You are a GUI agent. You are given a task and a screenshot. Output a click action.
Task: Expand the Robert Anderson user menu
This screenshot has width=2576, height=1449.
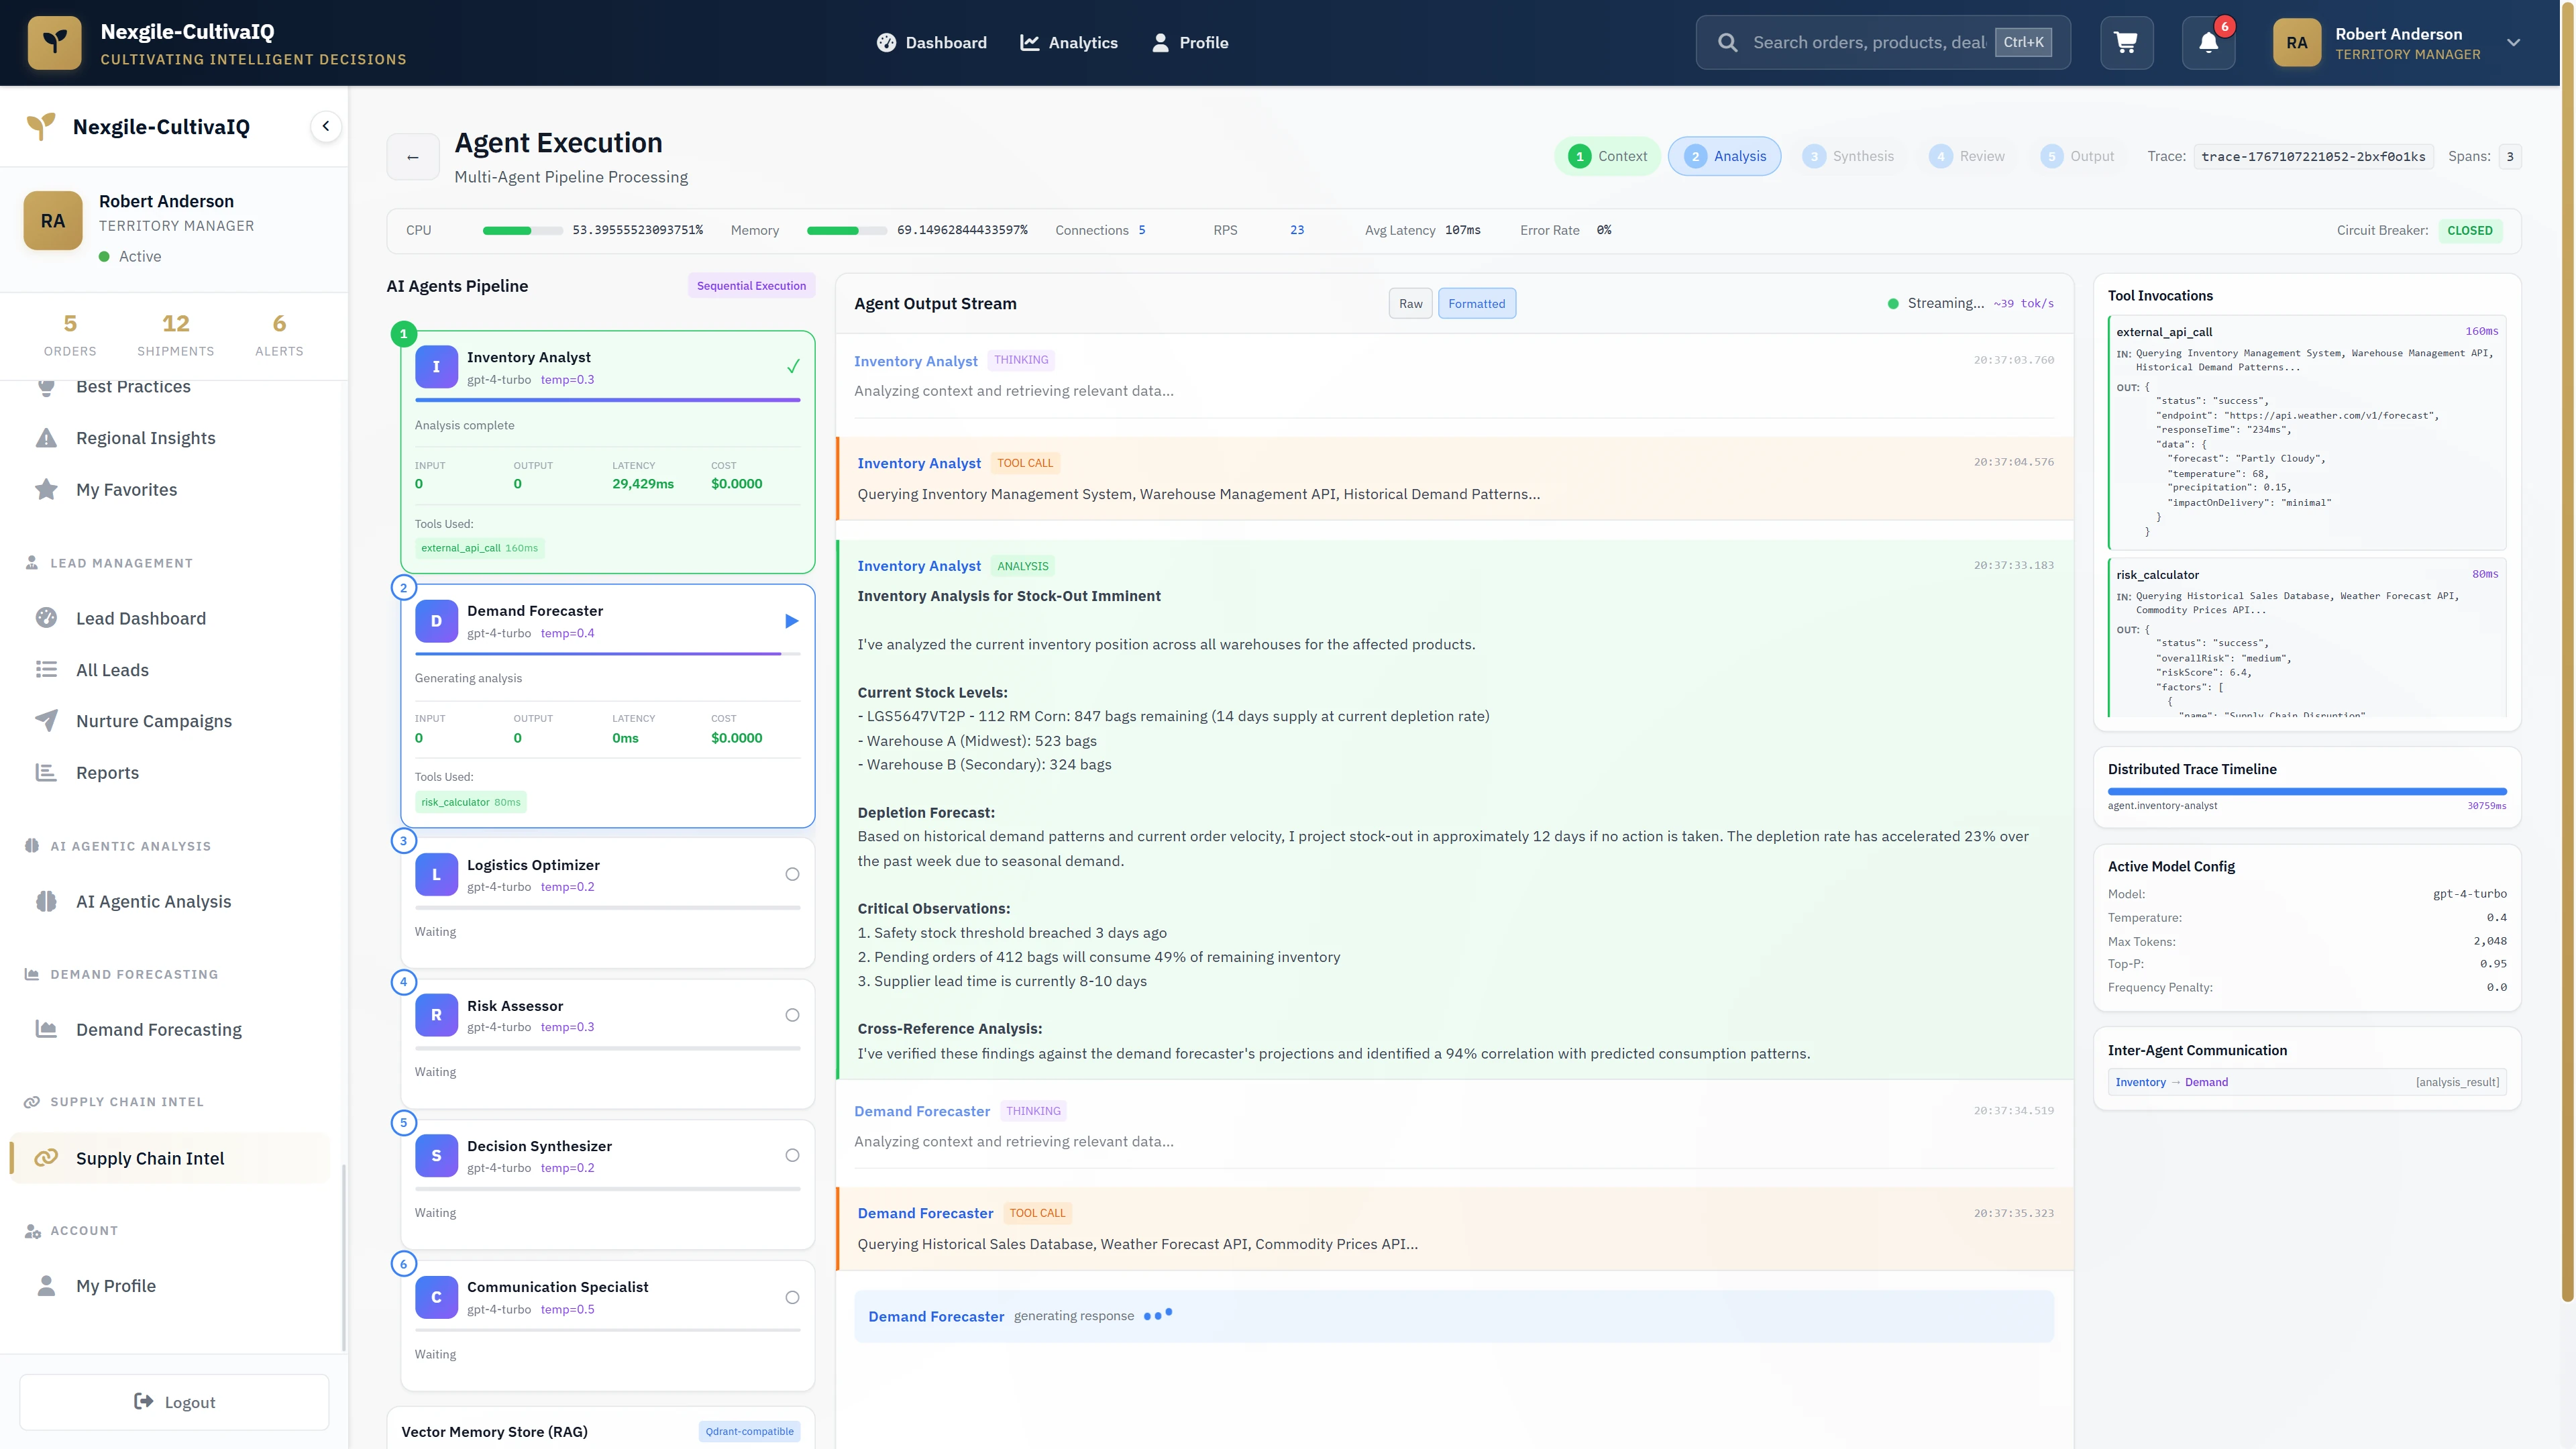(2513, 43)
